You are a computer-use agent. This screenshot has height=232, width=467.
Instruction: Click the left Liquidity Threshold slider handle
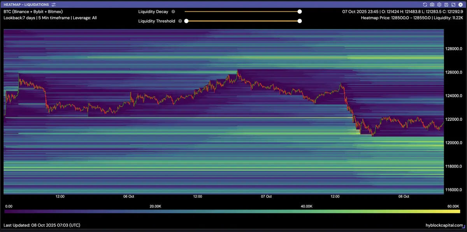[x=186, y=21]
